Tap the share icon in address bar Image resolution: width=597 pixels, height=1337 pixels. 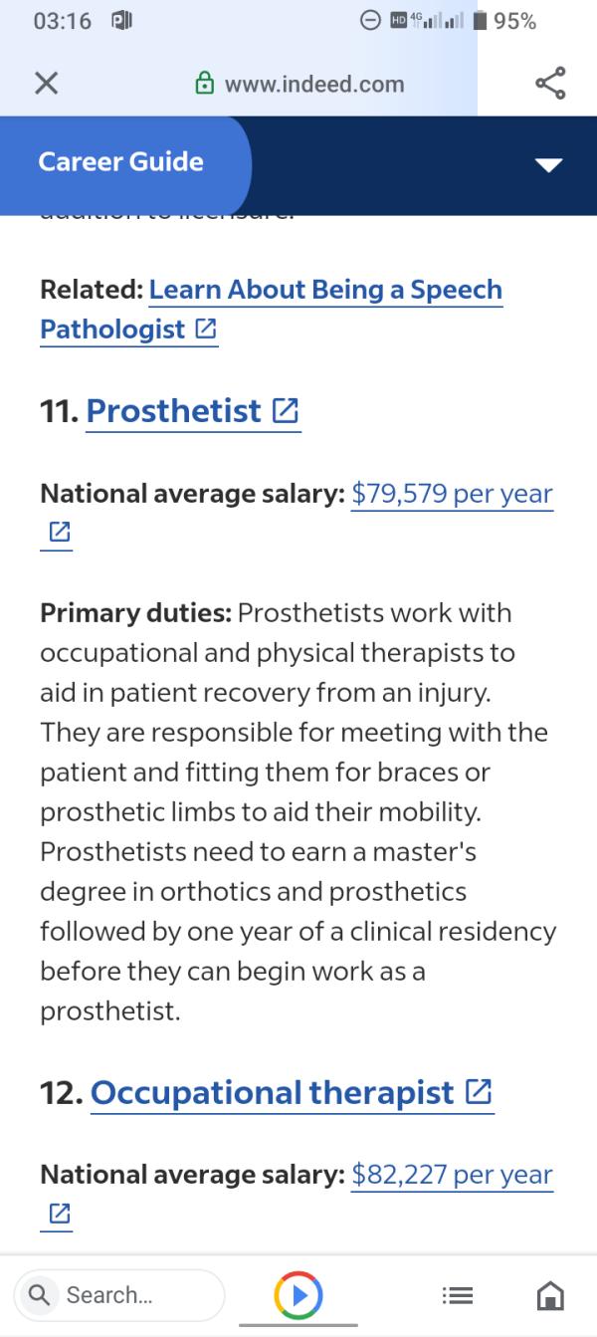[x=550, y=84]
